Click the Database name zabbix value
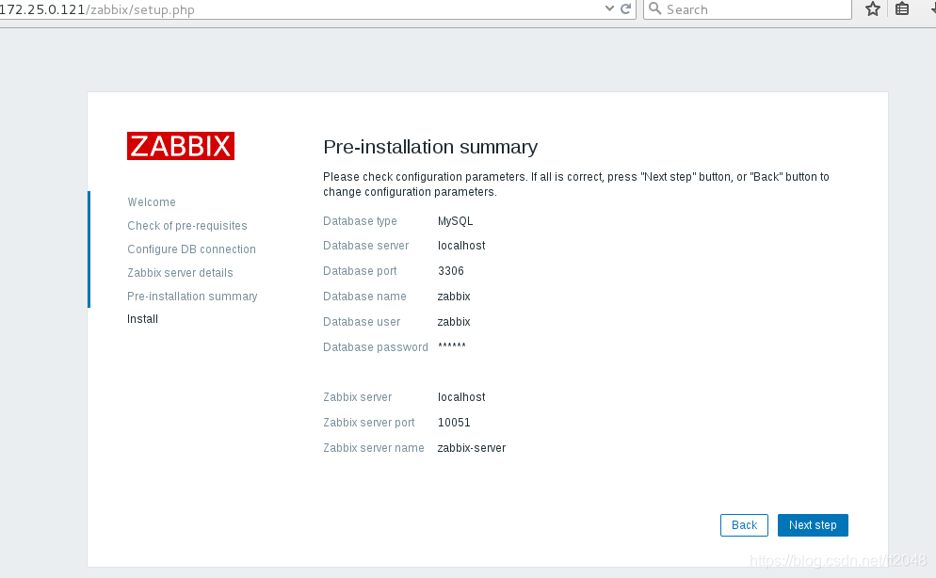 (454, 297)
